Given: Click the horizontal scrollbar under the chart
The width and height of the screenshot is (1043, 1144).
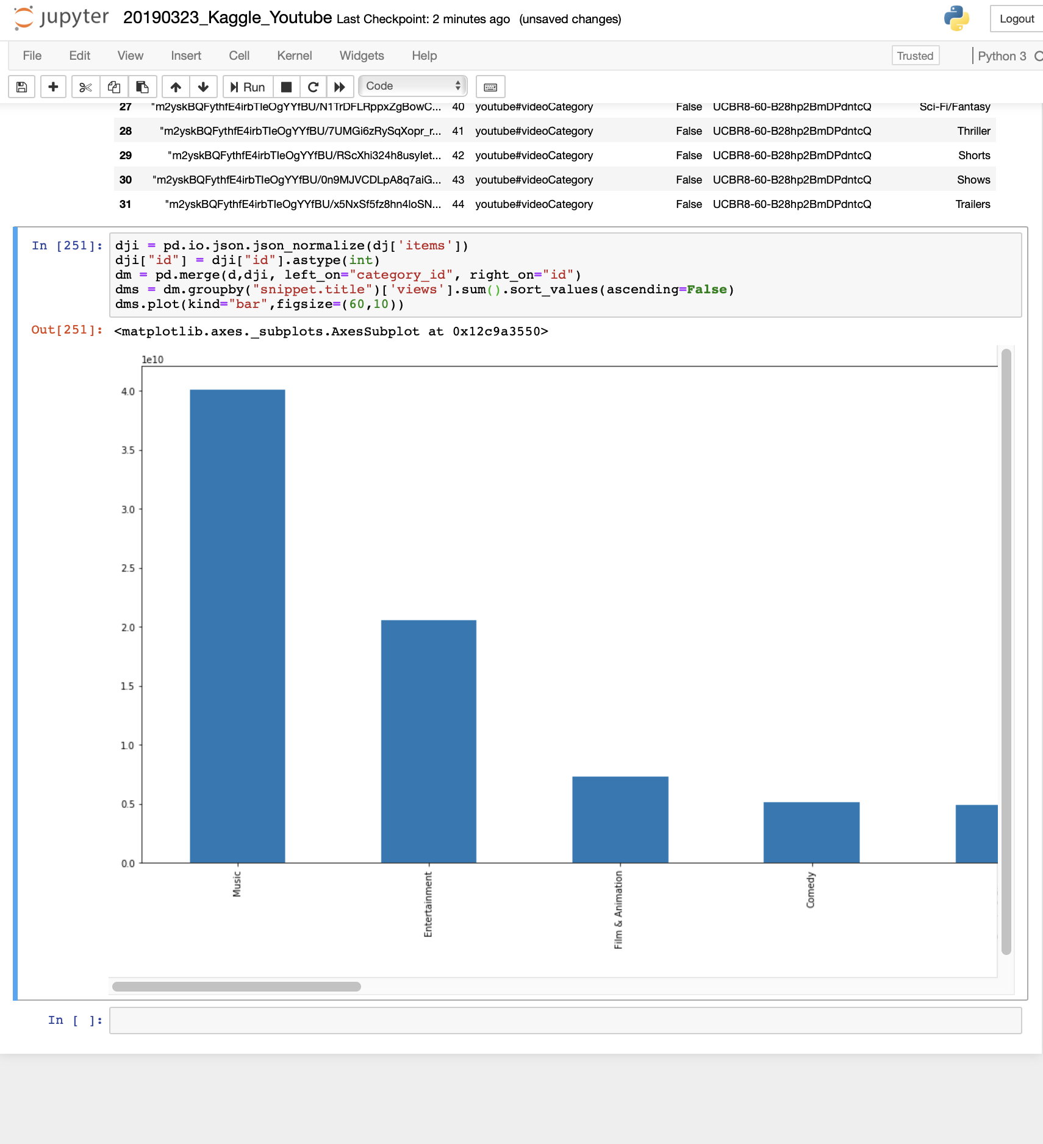Looking at the screenshot, I should pos(237,986).
